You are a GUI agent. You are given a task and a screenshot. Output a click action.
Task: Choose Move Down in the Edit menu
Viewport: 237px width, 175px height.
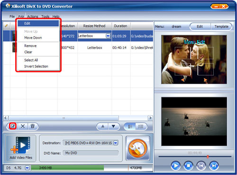(38, 38)
